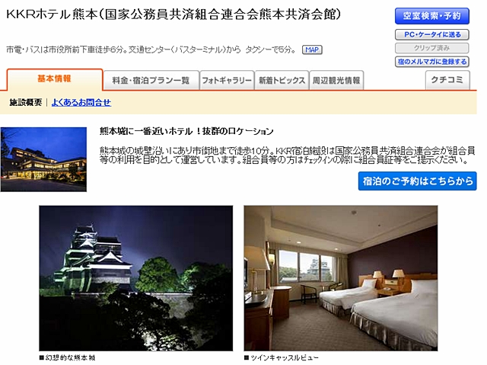Click the 空室検索・予約 button
Screen dimensions: 487x365
pos(432,16)
